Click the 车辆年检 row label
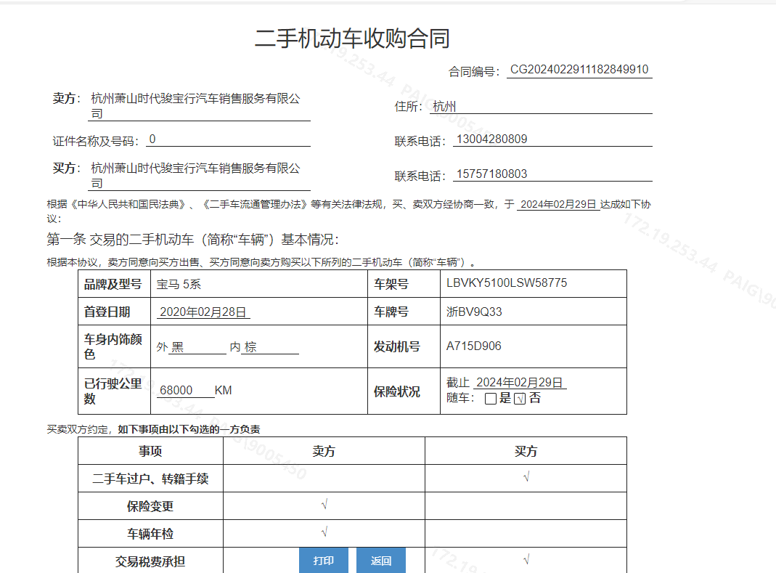The image size is (776, 573). (x=150, y=534)
